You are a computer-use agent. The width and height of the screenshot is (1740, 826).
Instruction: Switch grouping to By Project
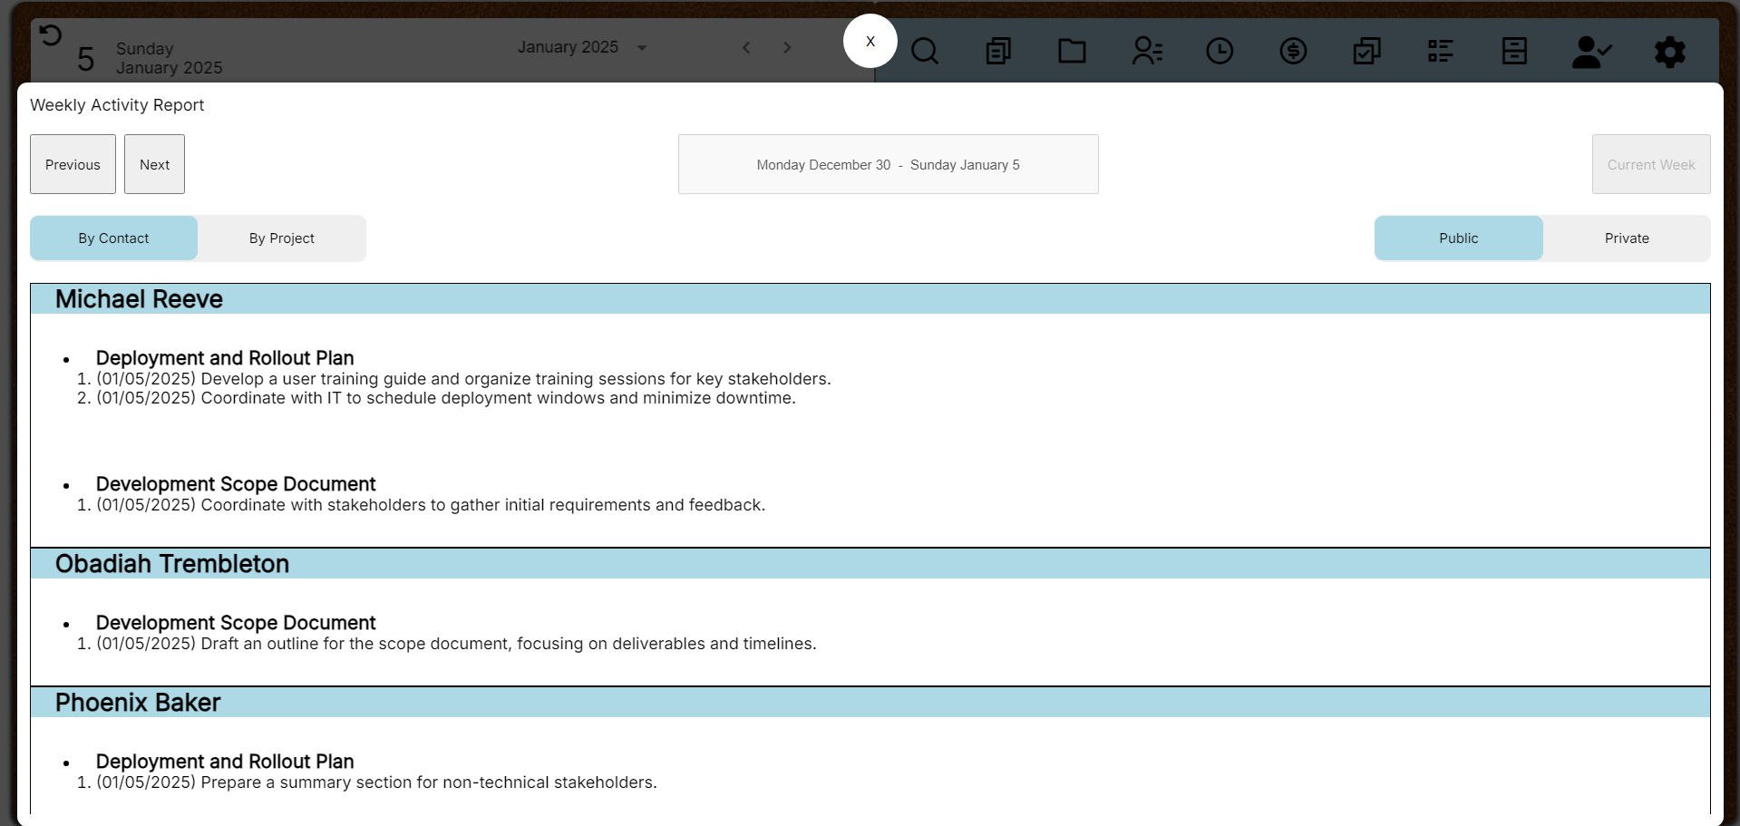click(281, 238)
